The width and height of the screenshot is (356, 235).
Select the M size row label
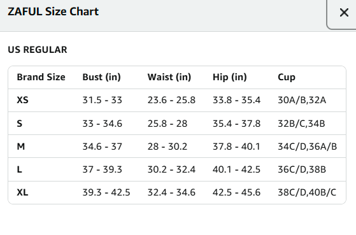click(x=21, y=146)
